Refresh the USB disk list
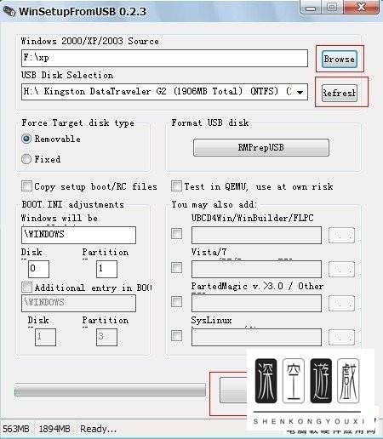The height and width of the screenshot is (439, 383). pyautogui.click(x=340, y=93)
